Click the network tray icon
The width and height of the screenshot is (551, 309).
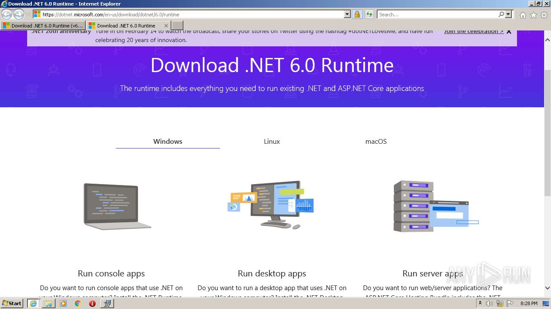pyautogui.click(x=500, y=303)
